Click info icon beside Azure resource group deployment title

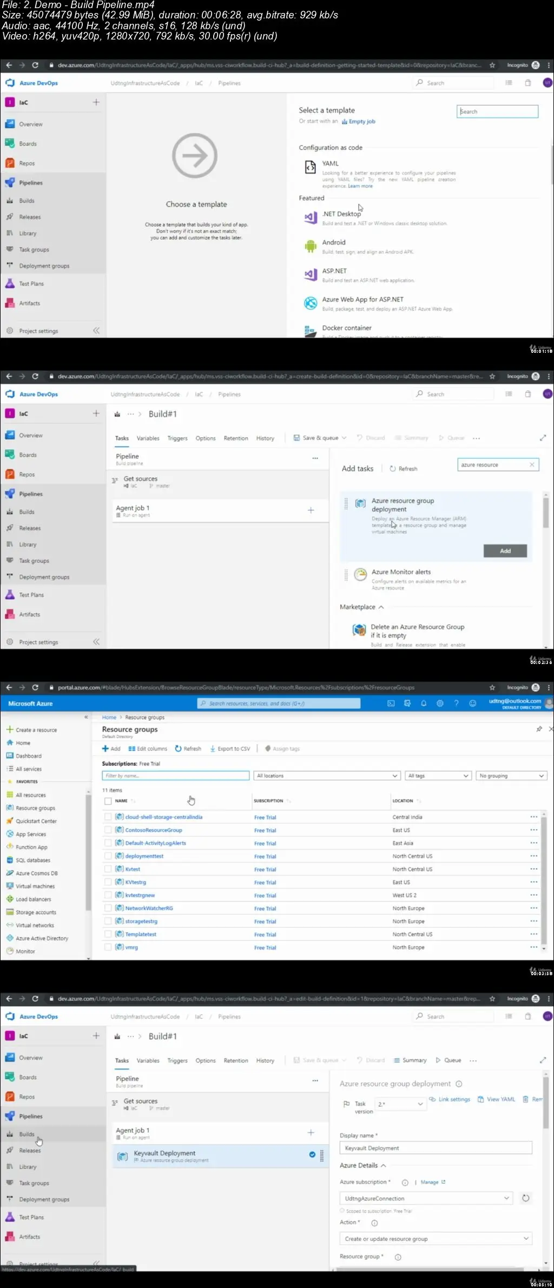pos(459,1083)
